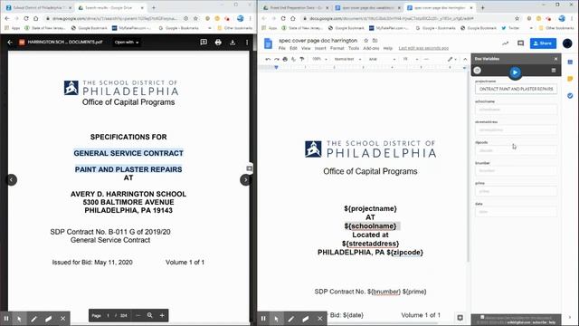
Task: Print the PDF from the Drive viewer
Action: pos(218,43)
